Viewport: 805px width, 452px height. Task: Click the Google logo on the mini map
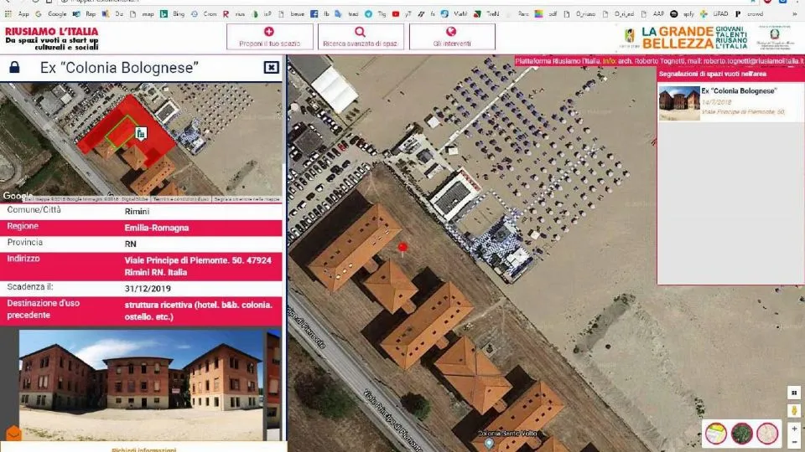(x=17, y=196)
